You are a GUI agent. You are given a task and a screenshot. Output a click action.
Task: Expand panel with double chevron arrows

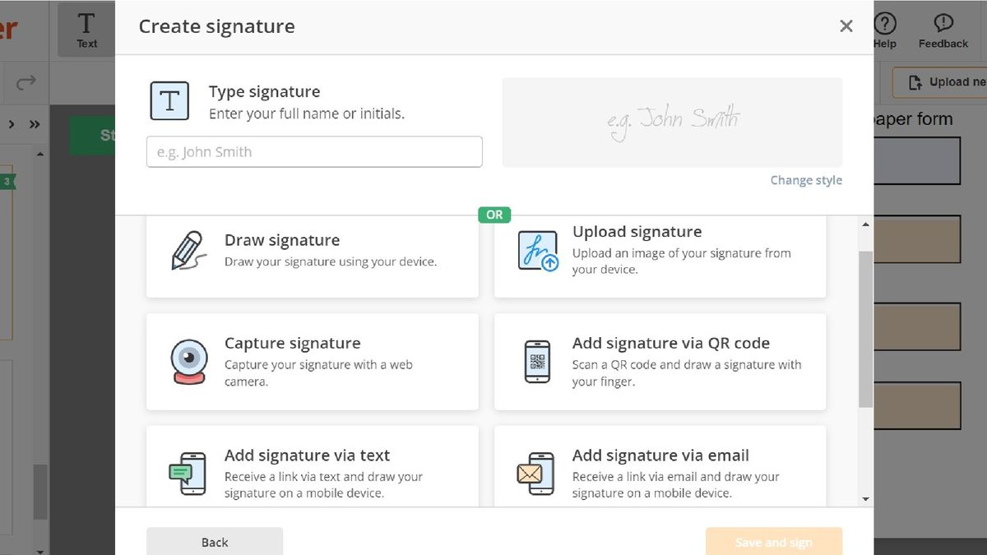(x=35, y=125)
